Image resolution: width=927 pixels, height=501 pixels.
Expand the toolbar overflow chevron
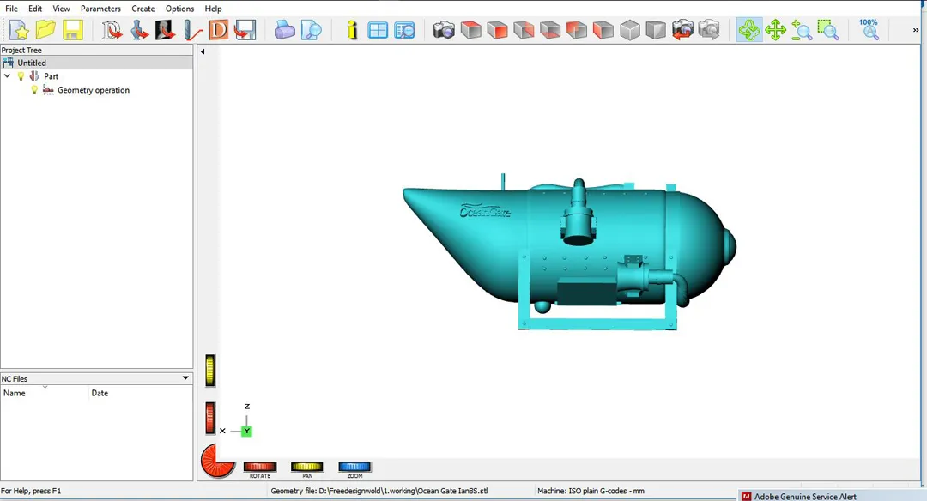point(916,30)
